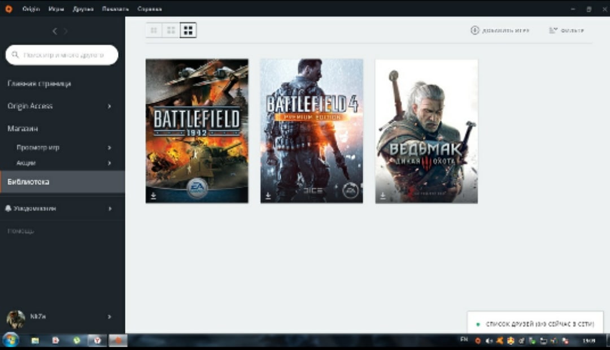Select Библиотека in the sidebar
Image resolution: width=610 pixels, height=350 pixels.
(x=62, y=181)
